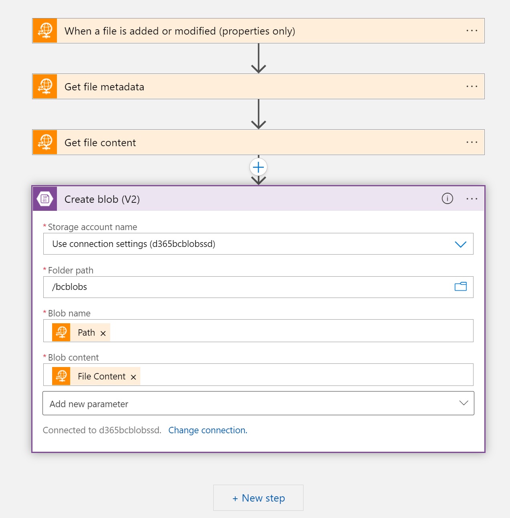
Task: Click the Change connection link
Action: click(x=208, y=430)
